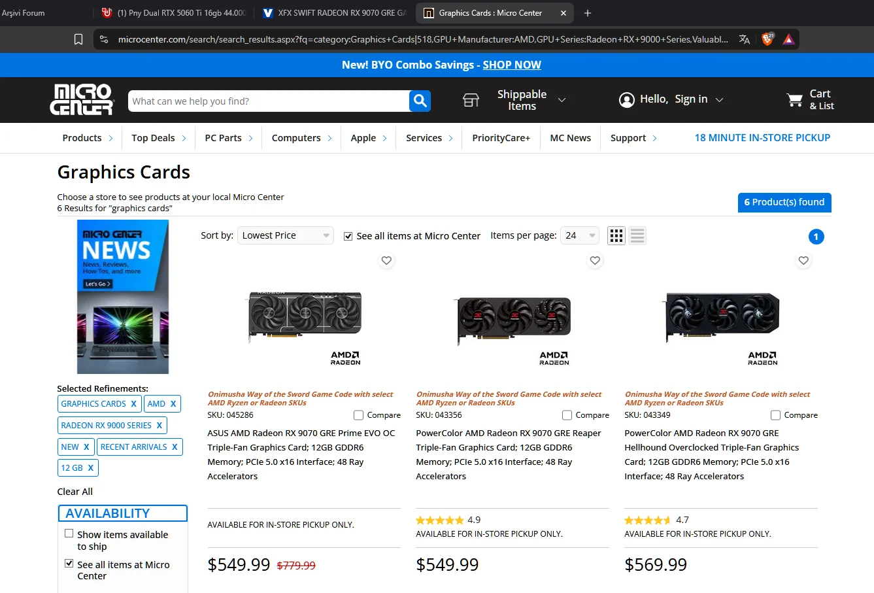Toggle See all items checkbox near sort
The height and width of the screenshot is (593, 874).
click(x=348, y=236)
